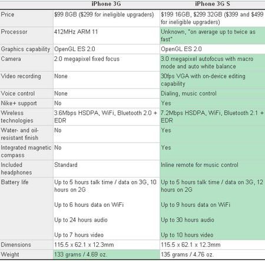
Task: Select the Dimensions row label
Action: [x=16, y=245]
